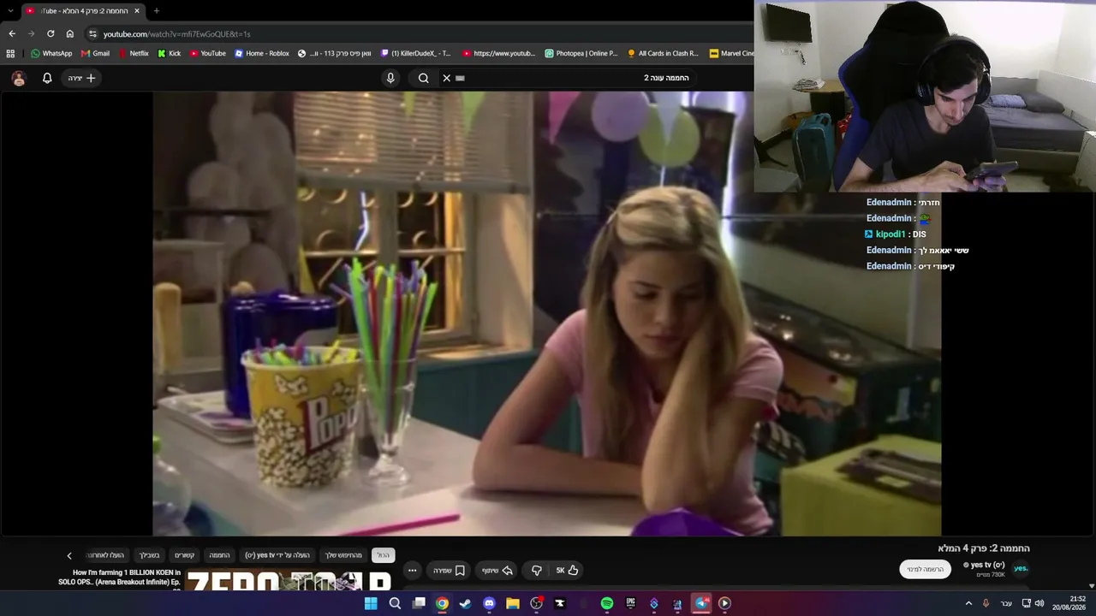Open OBS Studio from the taskbar
This screenshot has width=1096, height=616.
coord(536,603)
